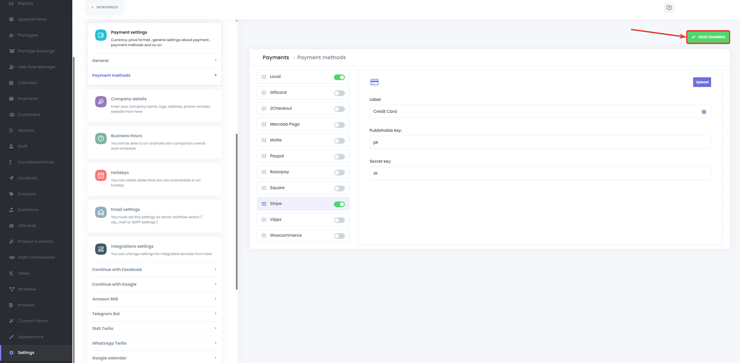Viewport: 740px width, 363px height.
Task: Turn off the Local payment toggle
Action: click(339, 77)
